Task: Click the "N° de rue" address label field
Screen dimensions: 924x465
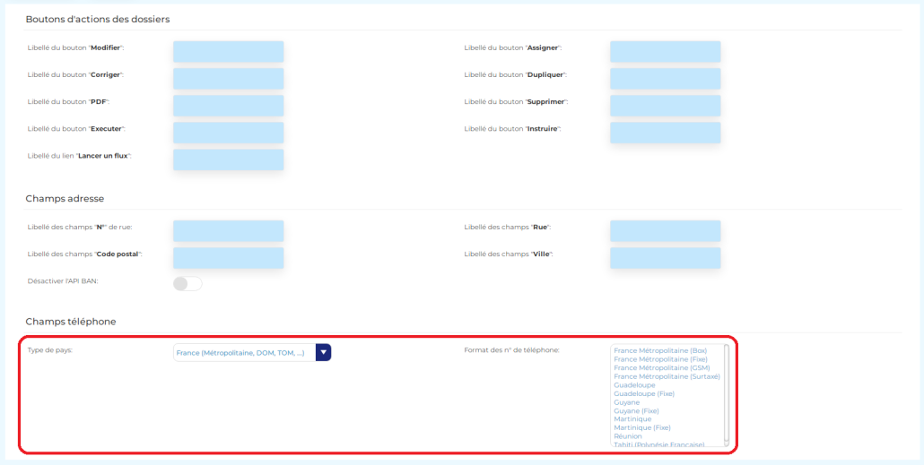Action: (228, 231)
